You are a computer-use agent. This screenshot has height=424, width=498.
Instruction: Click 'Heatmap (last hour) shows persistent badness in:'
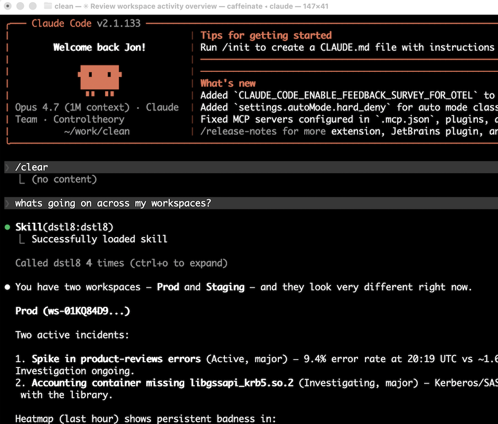[x=146, y=419]
